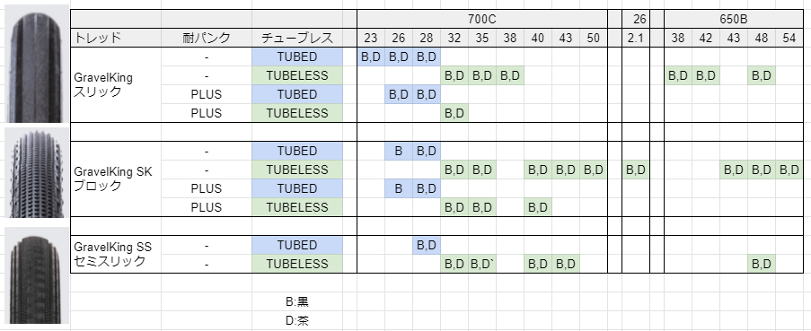Select the 54 size header under 650B
Viewport: 811px width, 331px height.
(x=789, y=38)
